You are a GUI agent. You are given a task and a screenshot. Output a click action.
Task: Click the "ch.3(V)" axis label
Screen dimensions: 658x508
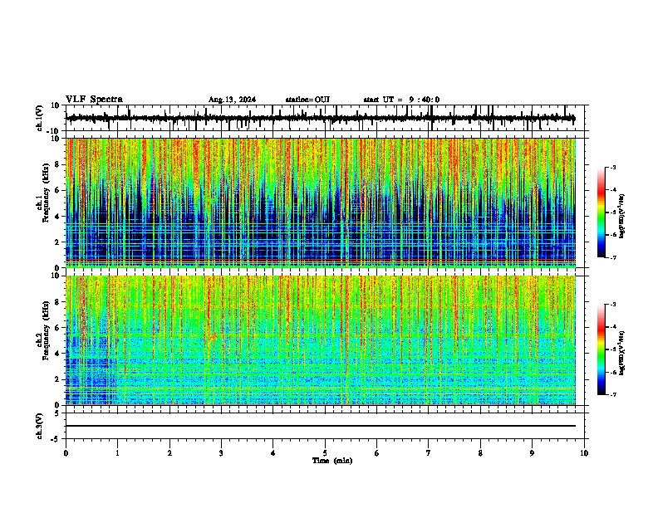tap(40, 426)
